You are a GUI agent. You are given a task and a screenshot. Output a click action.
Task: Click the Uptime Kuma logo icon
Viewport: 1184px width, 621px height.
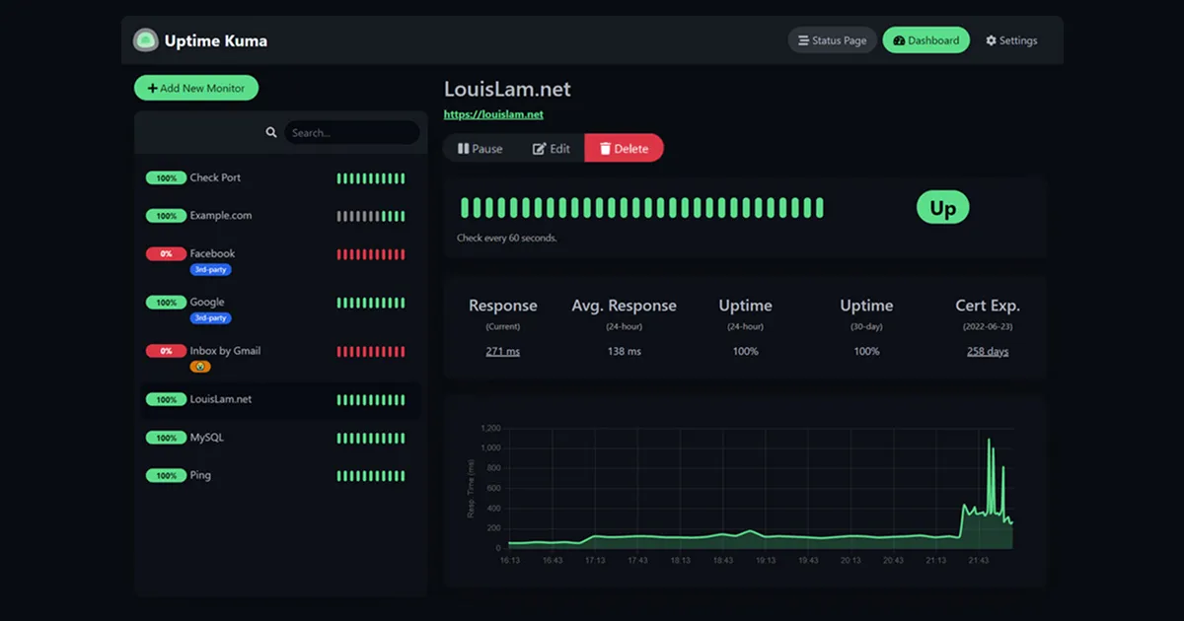tap(146, 39)
